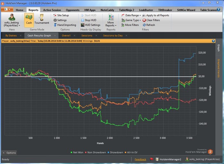This screenshot has height=164, width=224.
Task: Open SitNGo Wizard tab
Action: click(186, 10)
